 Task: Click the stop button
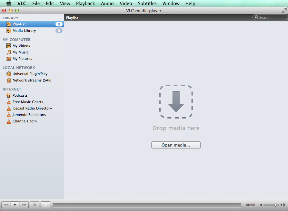click(35, 205)
